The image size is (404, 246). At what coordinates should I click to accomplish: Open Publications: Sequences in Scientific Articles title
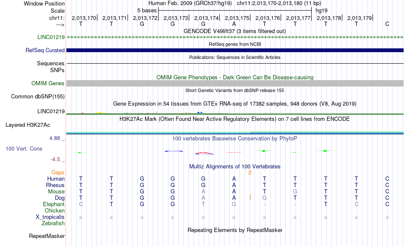pos(235,57)
